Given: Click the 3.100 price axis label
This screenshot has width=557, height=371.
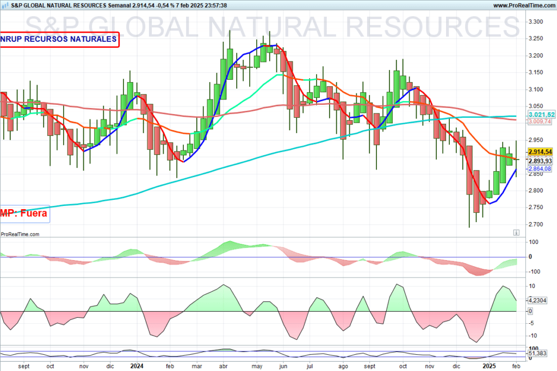Looking at the screenshot, I should click(x=536, y=89).
